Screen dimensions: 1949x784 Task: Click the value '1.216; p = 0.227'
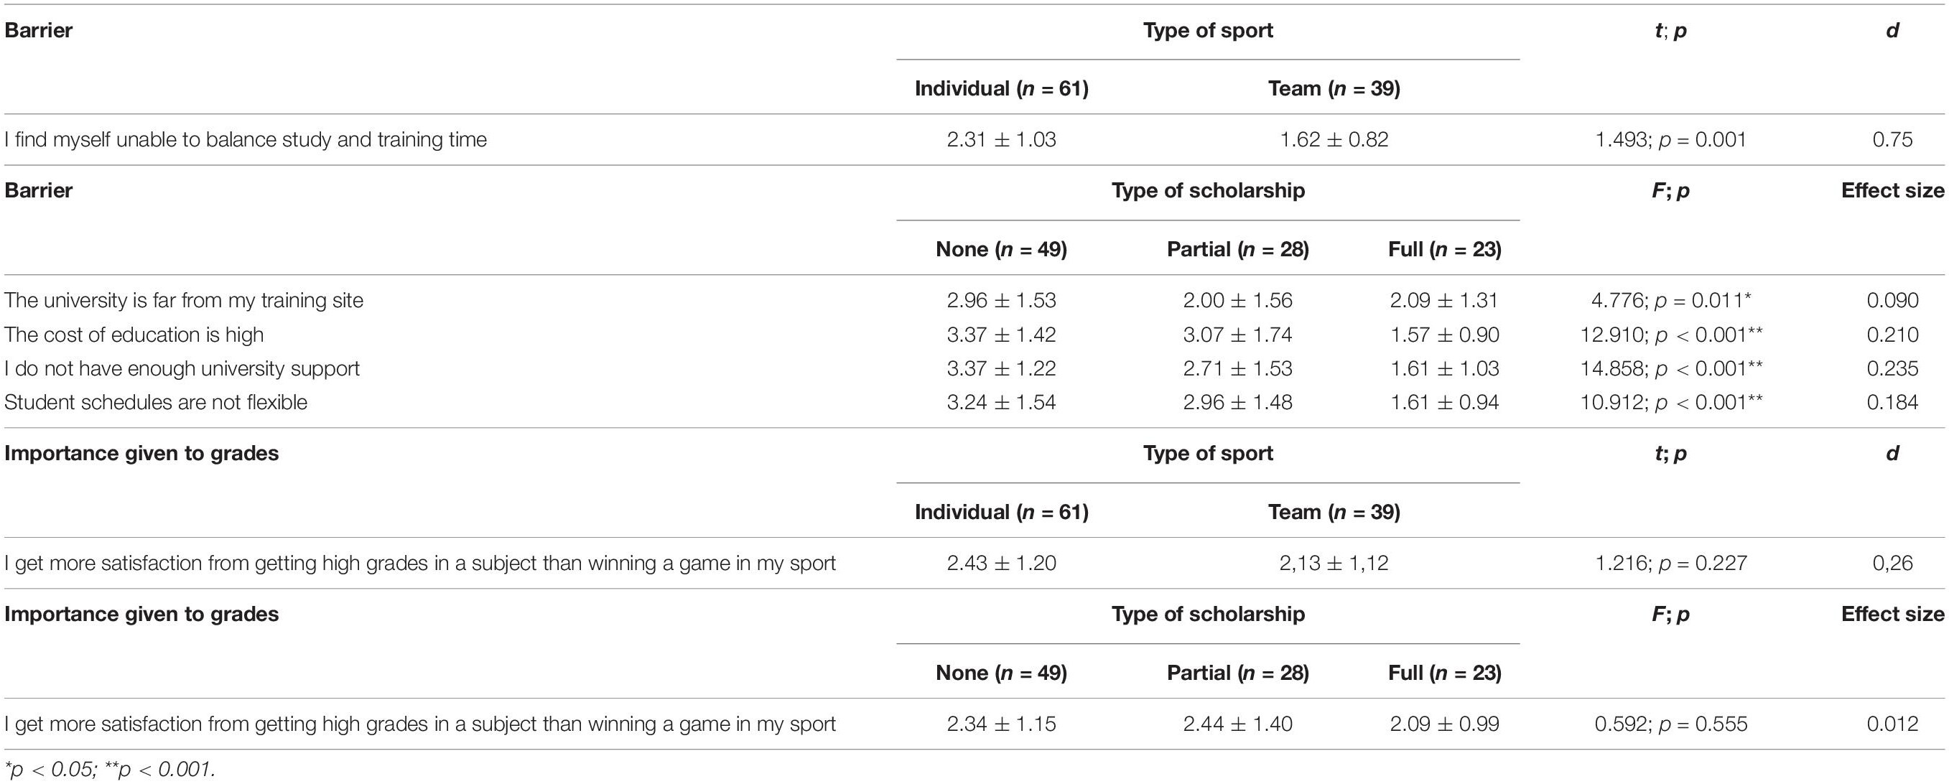(x=1670, y=563)
